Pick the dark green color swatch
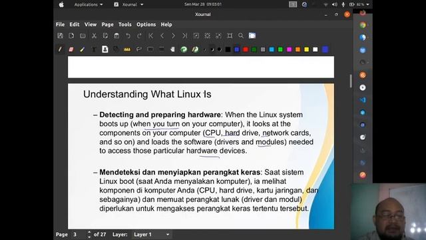The height and width of the screenshot is (240, 426). tap(254, 49)
